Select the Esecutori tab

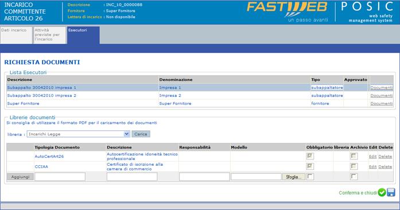[x=83, y=35]
